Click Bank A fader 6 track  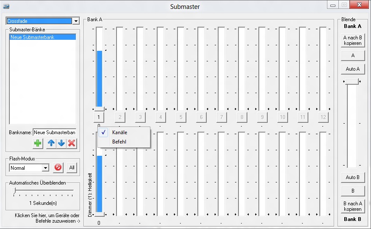click(201, 69)
